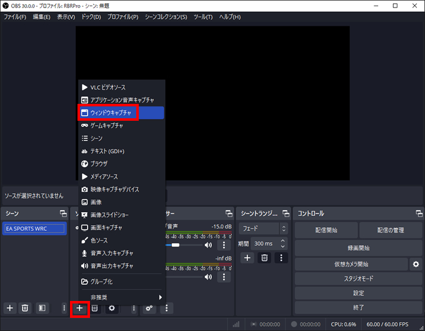The height and width of the screenshot is (331, 425).
Task: Select グループ化 from the menu
Action: click(x=121, y=282)
